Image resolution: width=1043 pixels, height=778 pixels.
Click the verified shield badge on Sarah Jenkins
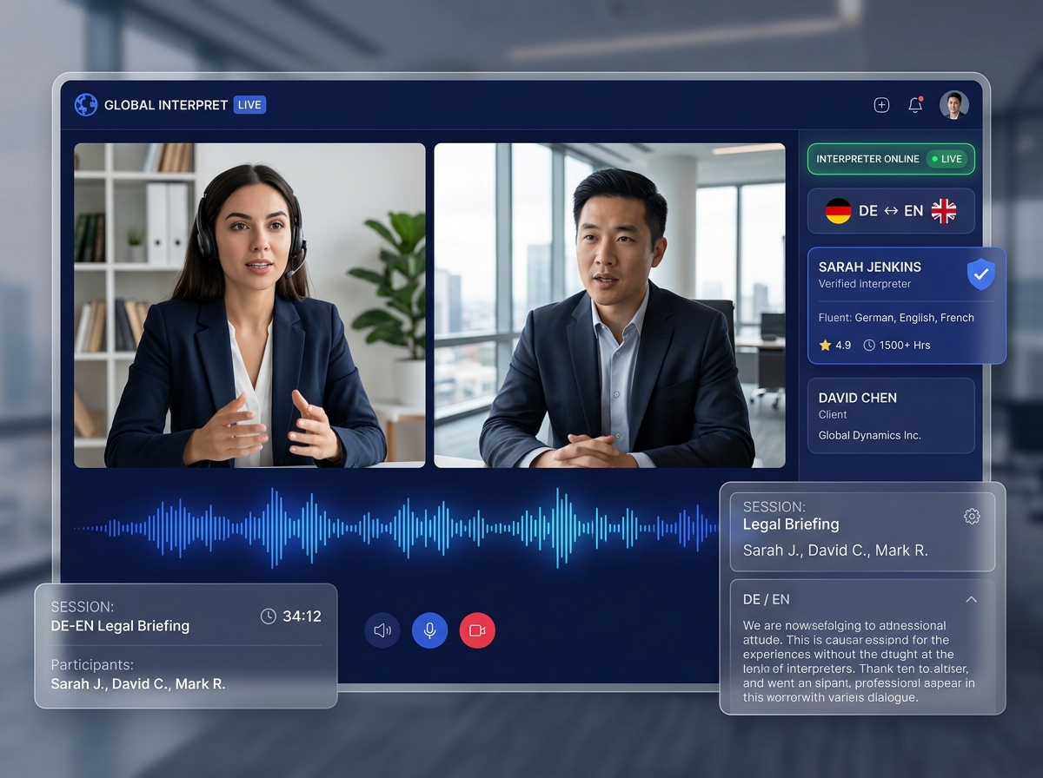[981, 274]
